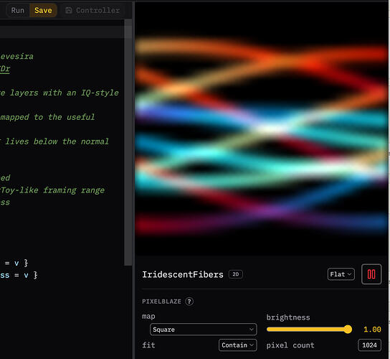Open the fit dropdown set to Contain

(237, 345)
